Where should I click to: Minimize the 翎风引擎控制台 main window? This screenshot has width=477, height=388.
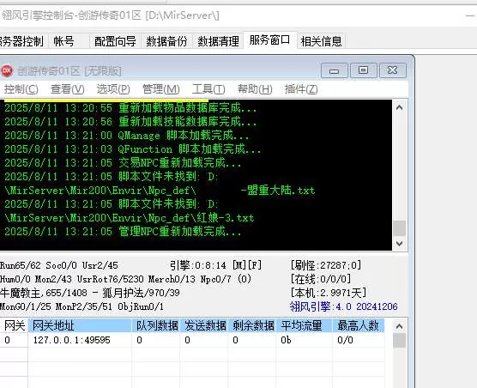[470, 15]
